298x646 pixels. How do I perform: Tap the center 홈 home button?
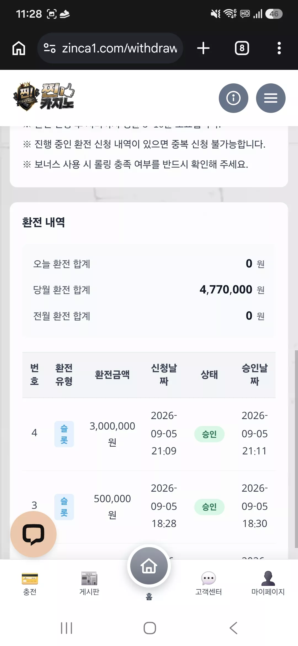coord(149,566)
